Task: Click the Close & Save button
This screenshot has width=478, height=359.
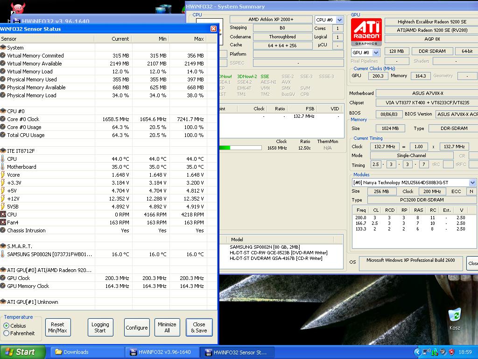Action: pyautogui.click(x=199, y=327)
